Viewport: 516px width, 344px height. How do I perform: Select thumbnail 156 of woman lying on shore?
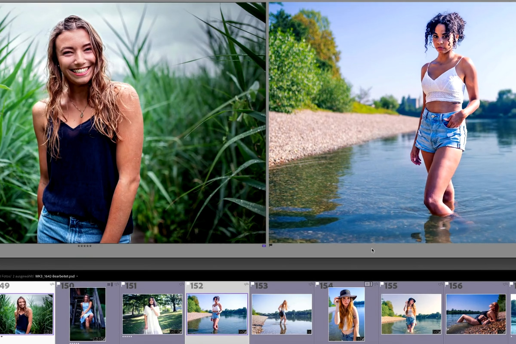click(x=476, y=314)
